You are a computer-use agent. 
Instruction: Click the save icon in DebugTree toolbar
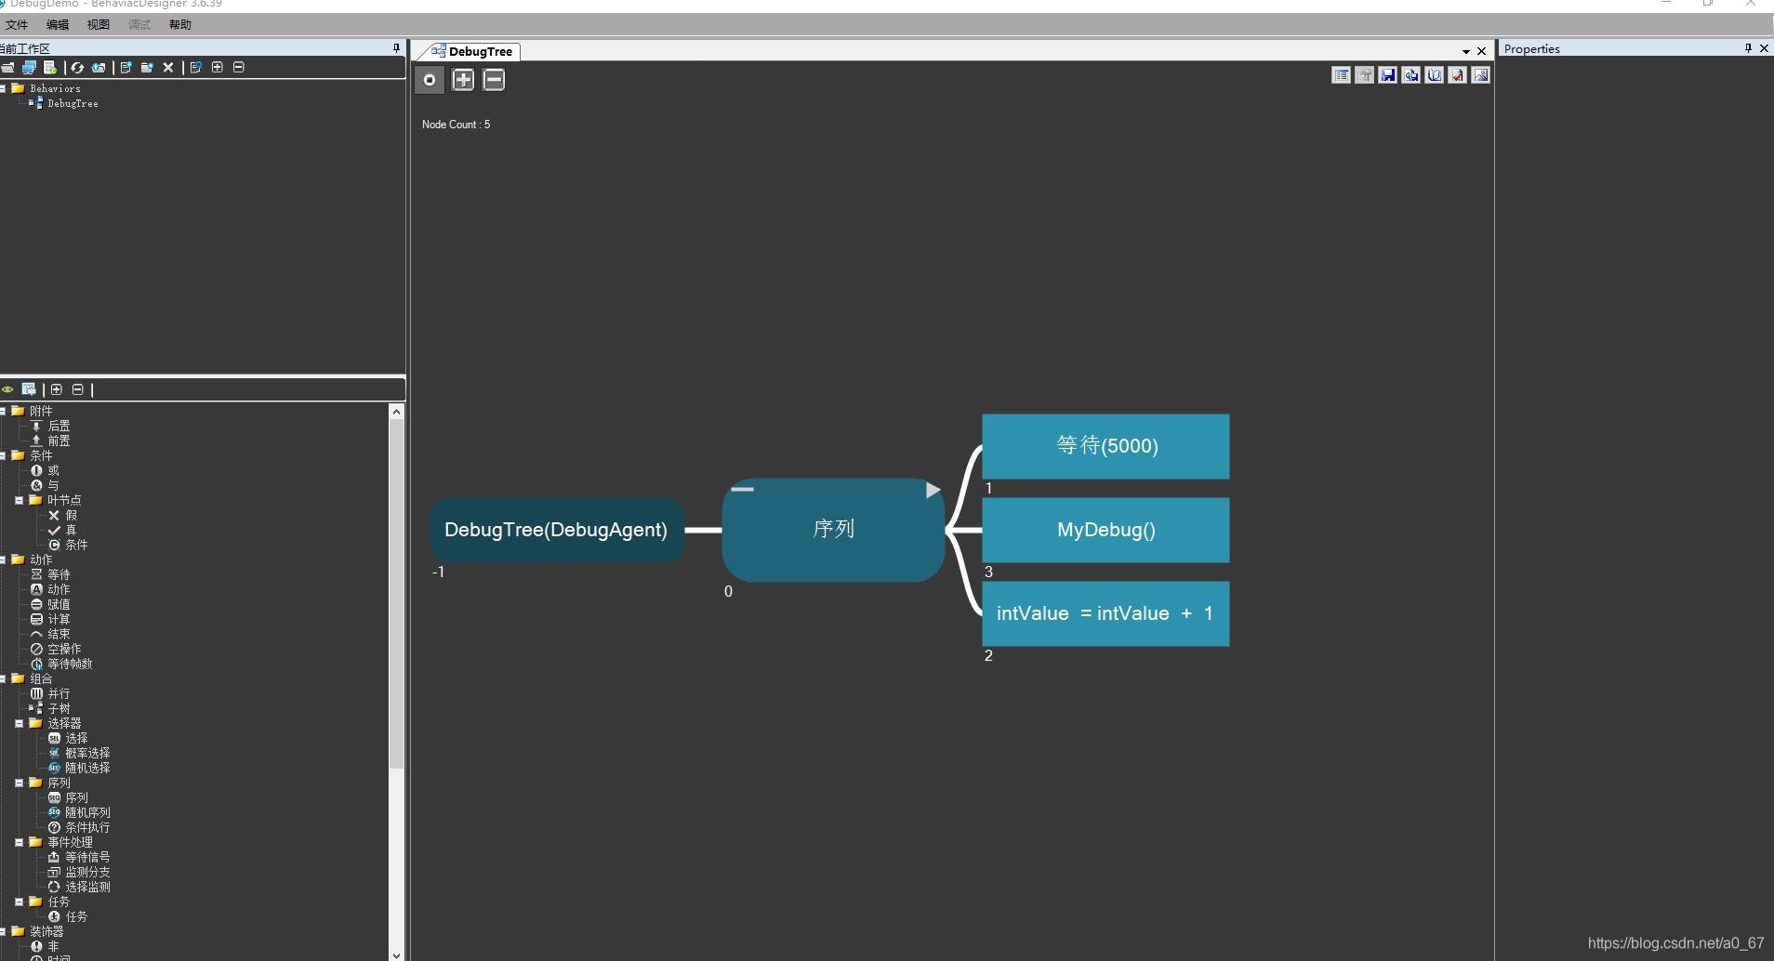pyautogui.click(x=1389, y=75)
